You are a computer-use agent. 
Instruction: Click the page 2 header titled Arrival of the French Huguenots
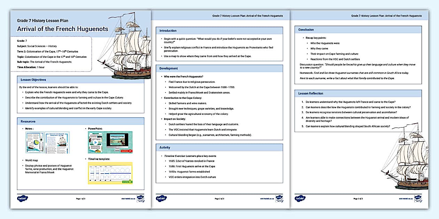pyautogui.click(x=247, y=16)
